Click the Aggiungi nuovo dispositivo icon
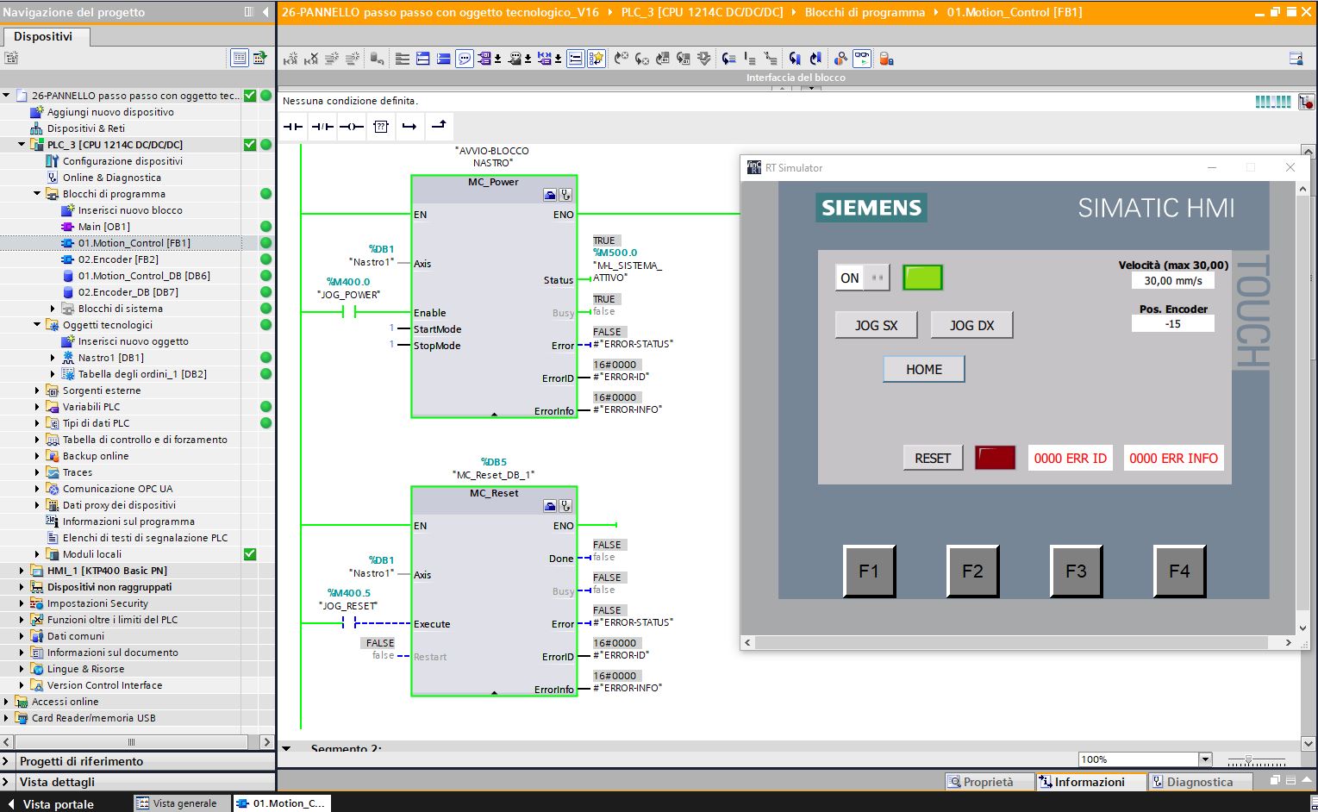The image size is (1318, 812). [37, 112]
